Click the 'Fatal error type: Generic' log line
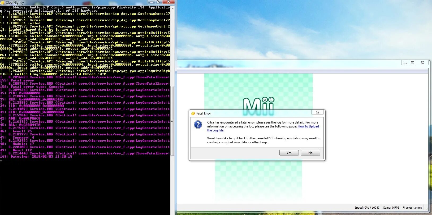The width and height of the screenshot is (432, 215). pos(32,87)
